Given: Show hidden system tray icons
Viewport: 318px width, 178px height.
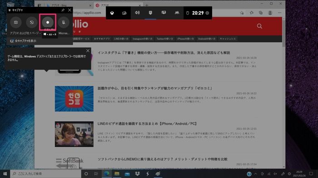Looking at the screenshot, I should pos(255,174).
